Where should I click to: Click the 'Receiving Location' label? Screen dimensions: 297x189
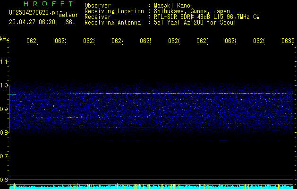[x=114, y=11]
